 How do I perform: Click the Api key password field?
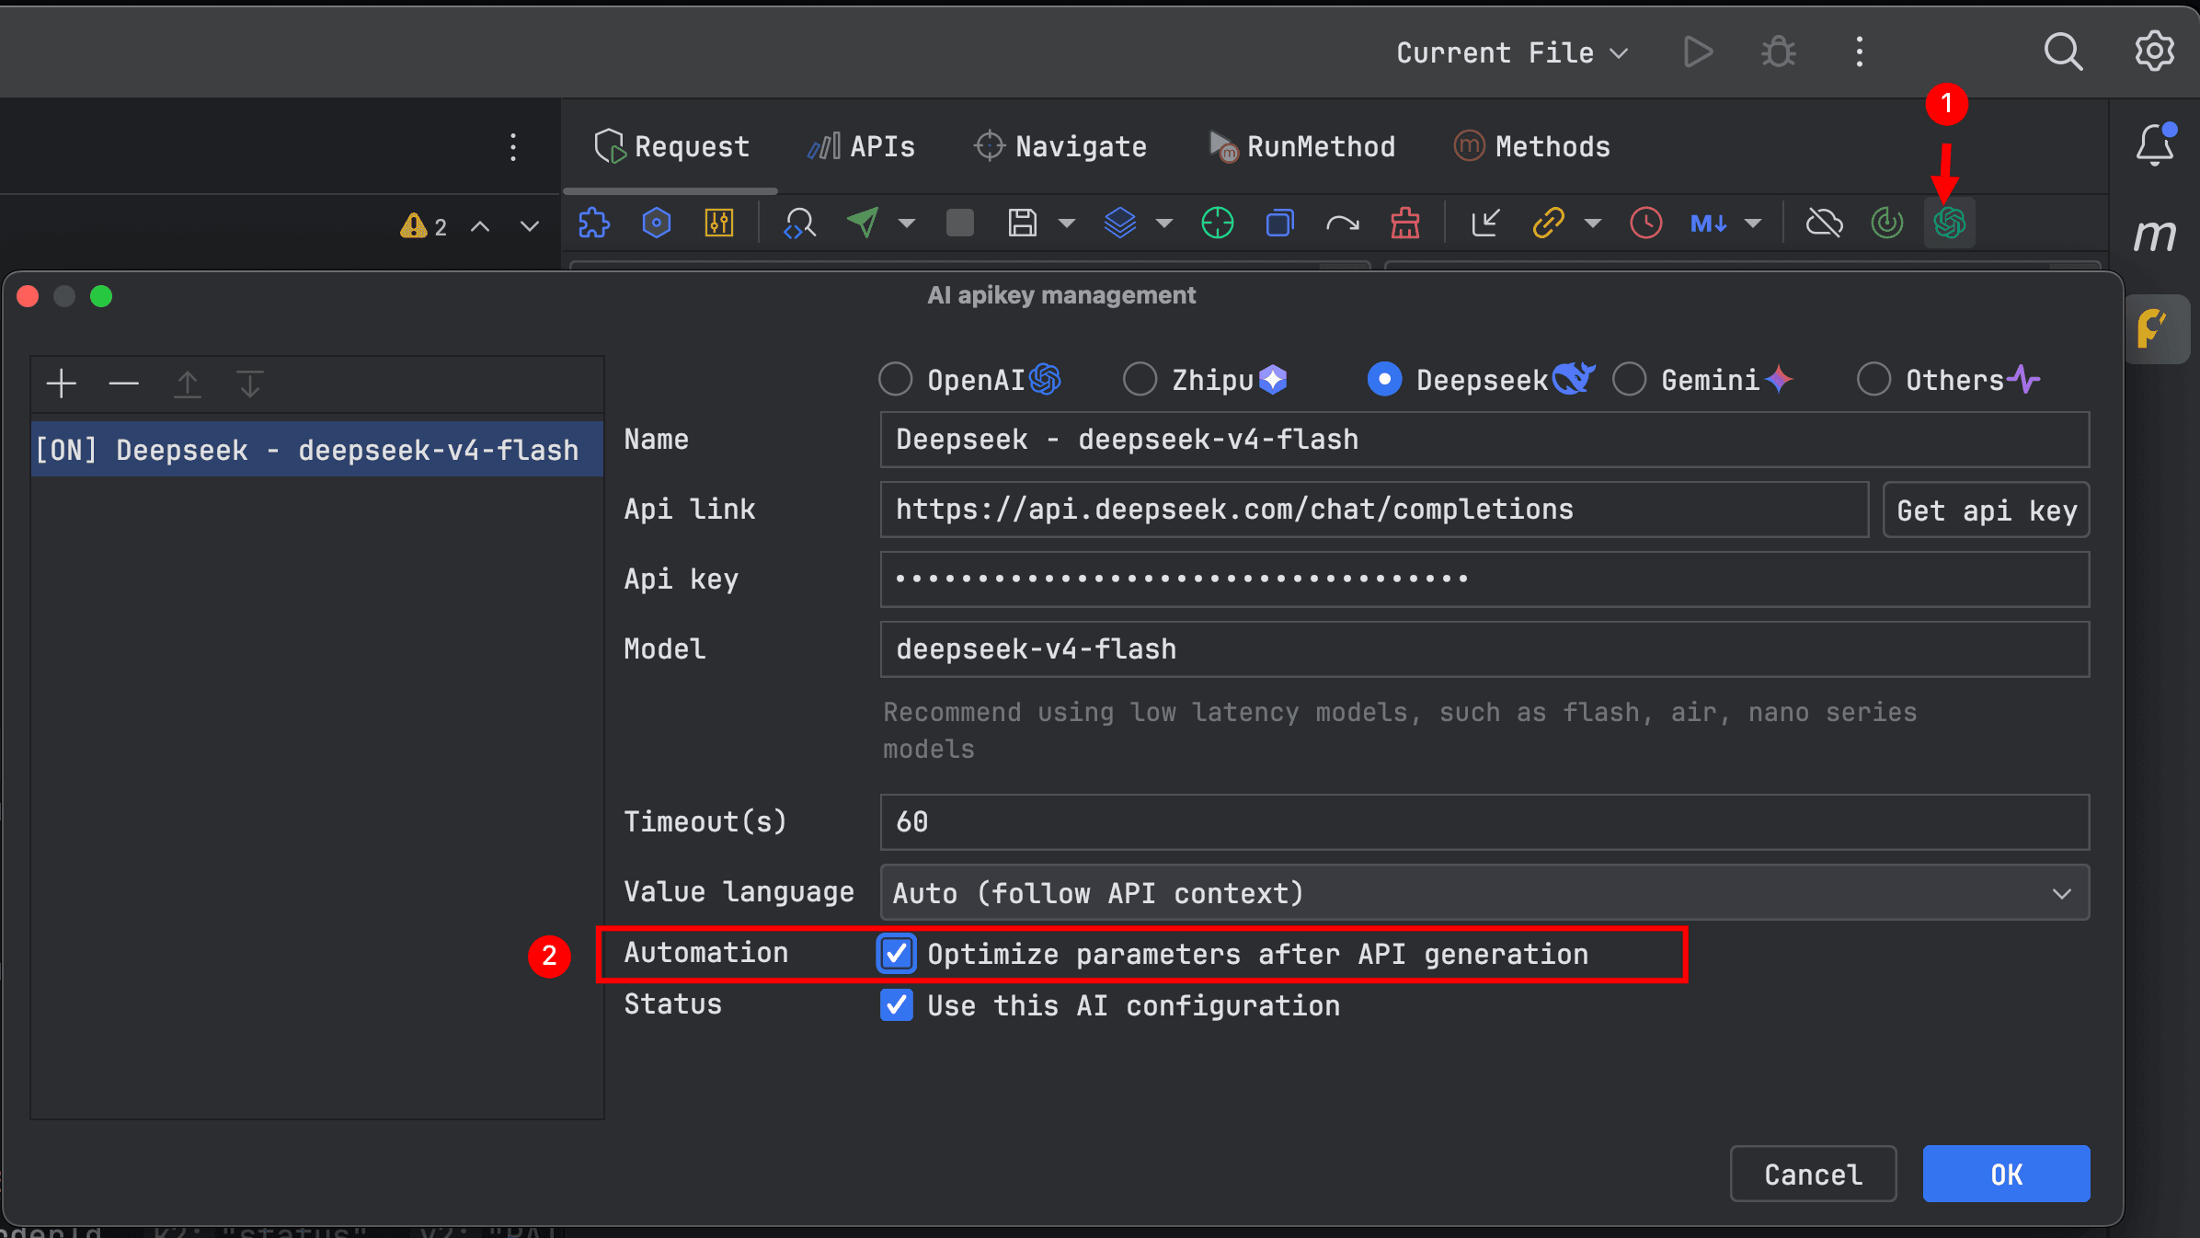1484,579
